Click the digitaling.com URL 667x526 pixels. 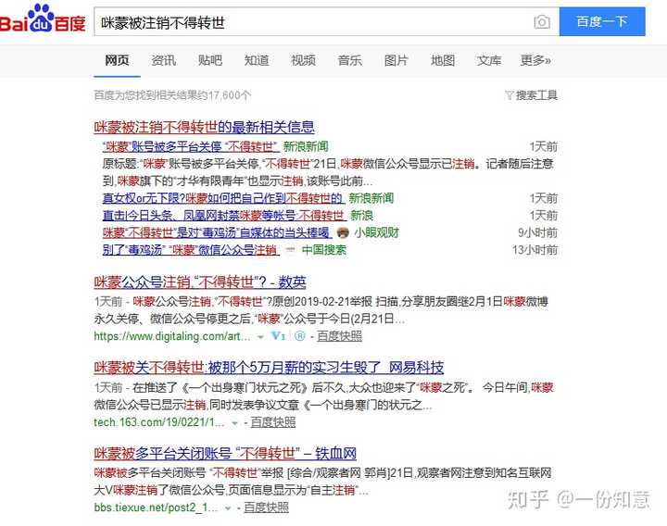[x=172, y=336]
